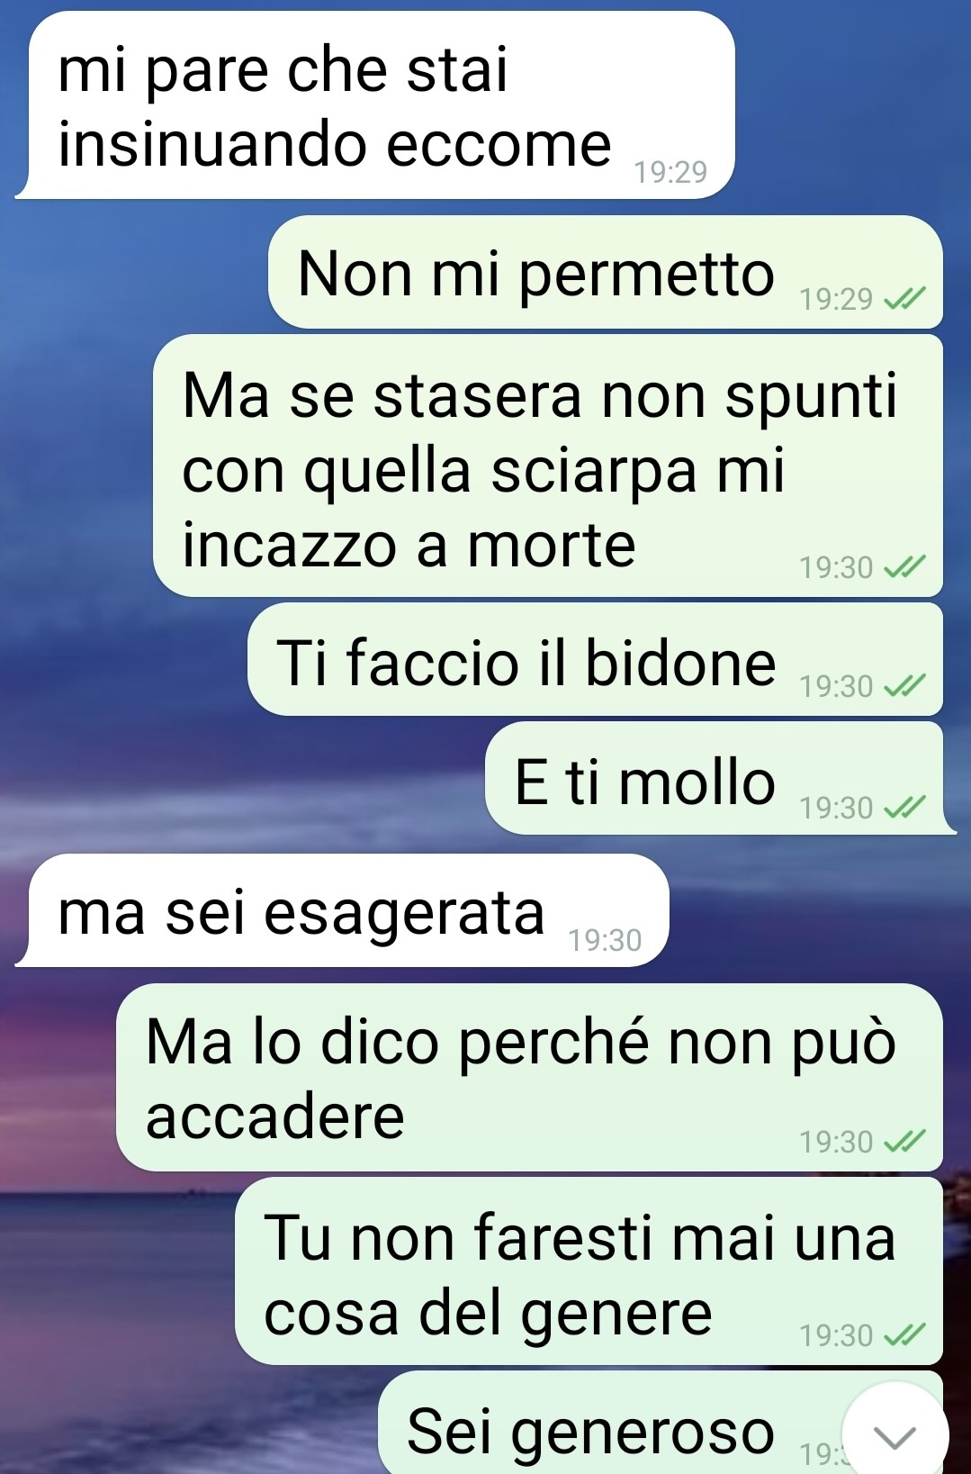Screen dimensions: 971x1474
Task: Tap double-check read receipt on 'Non mi permetto'
Action: pyautogui.click(x=904, y=299)
